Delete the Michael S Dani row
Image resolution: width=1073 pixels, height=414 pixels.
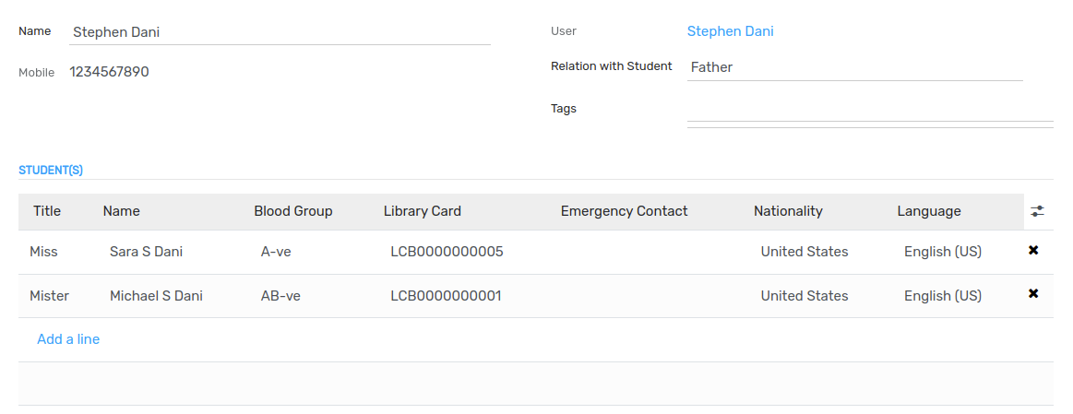pos(1033,293)
